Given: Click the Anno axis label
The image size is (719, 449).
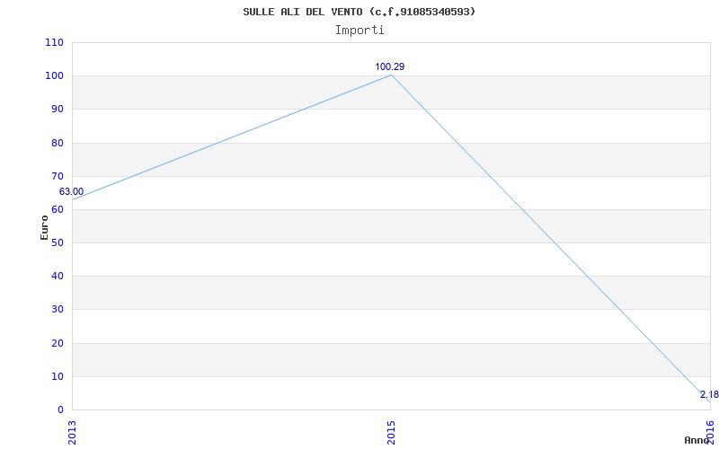Looking at the screenshot, I should click(697, 440).
